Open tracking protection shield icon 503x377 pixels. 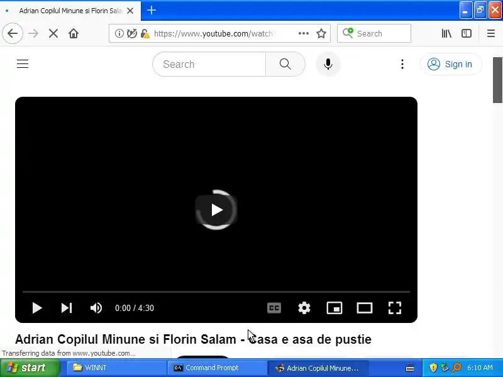[131, 33]
